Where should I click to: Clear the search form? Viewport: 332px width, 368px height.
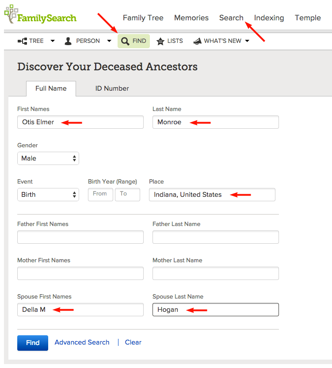click(133, 342)
